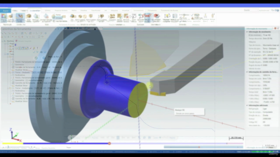The height and width of the screenshot is (157, 280).
Task: Confirm Simular trajeto with green check
Action: tap(36, 58)
